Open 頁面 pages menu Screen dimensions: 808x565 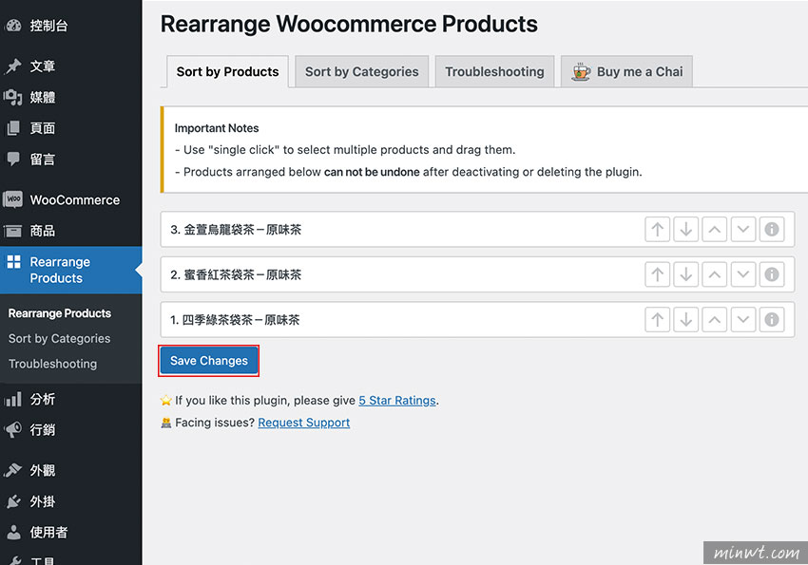(x=70, y=128)
